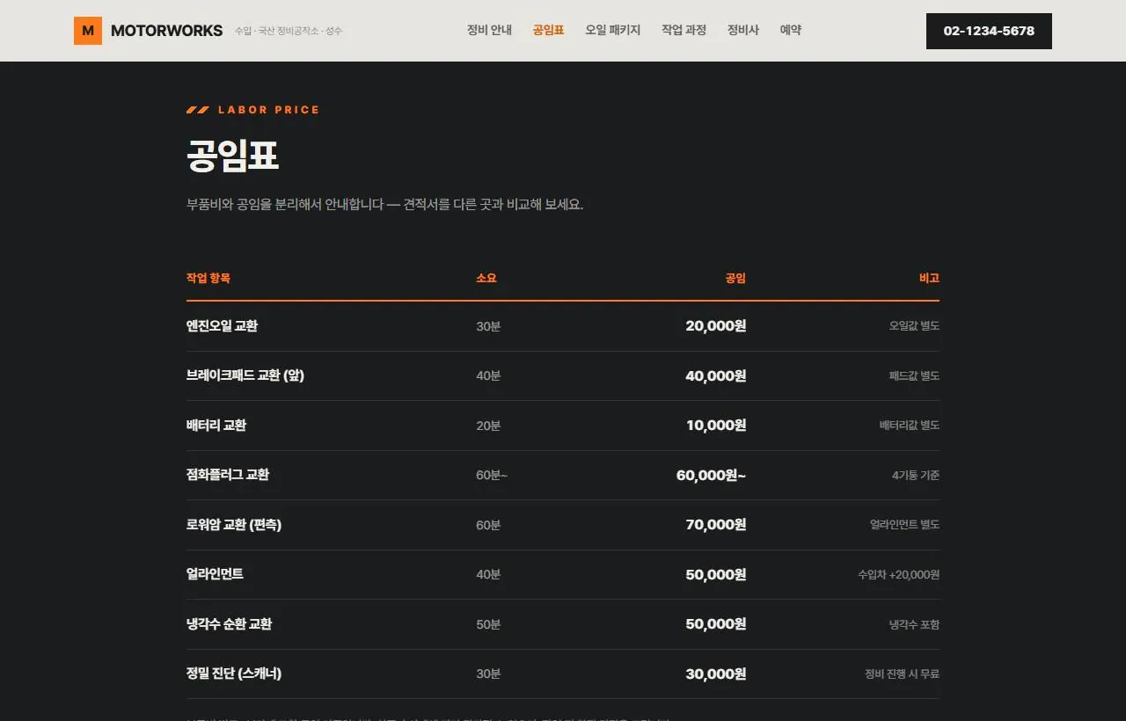Click the 냉각수 포함 note
1126x721 pixels.
(x=914, y=624)
